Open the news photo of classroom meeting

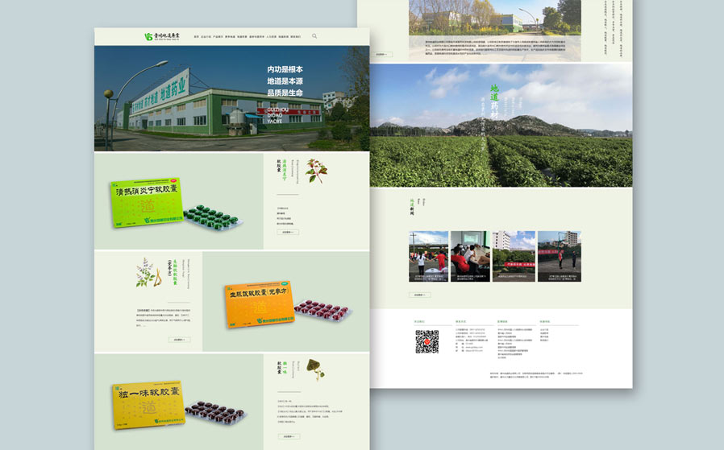(470, 256)
